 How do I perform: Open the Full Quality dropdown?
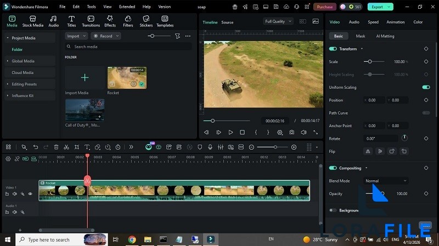coord(278,21)
